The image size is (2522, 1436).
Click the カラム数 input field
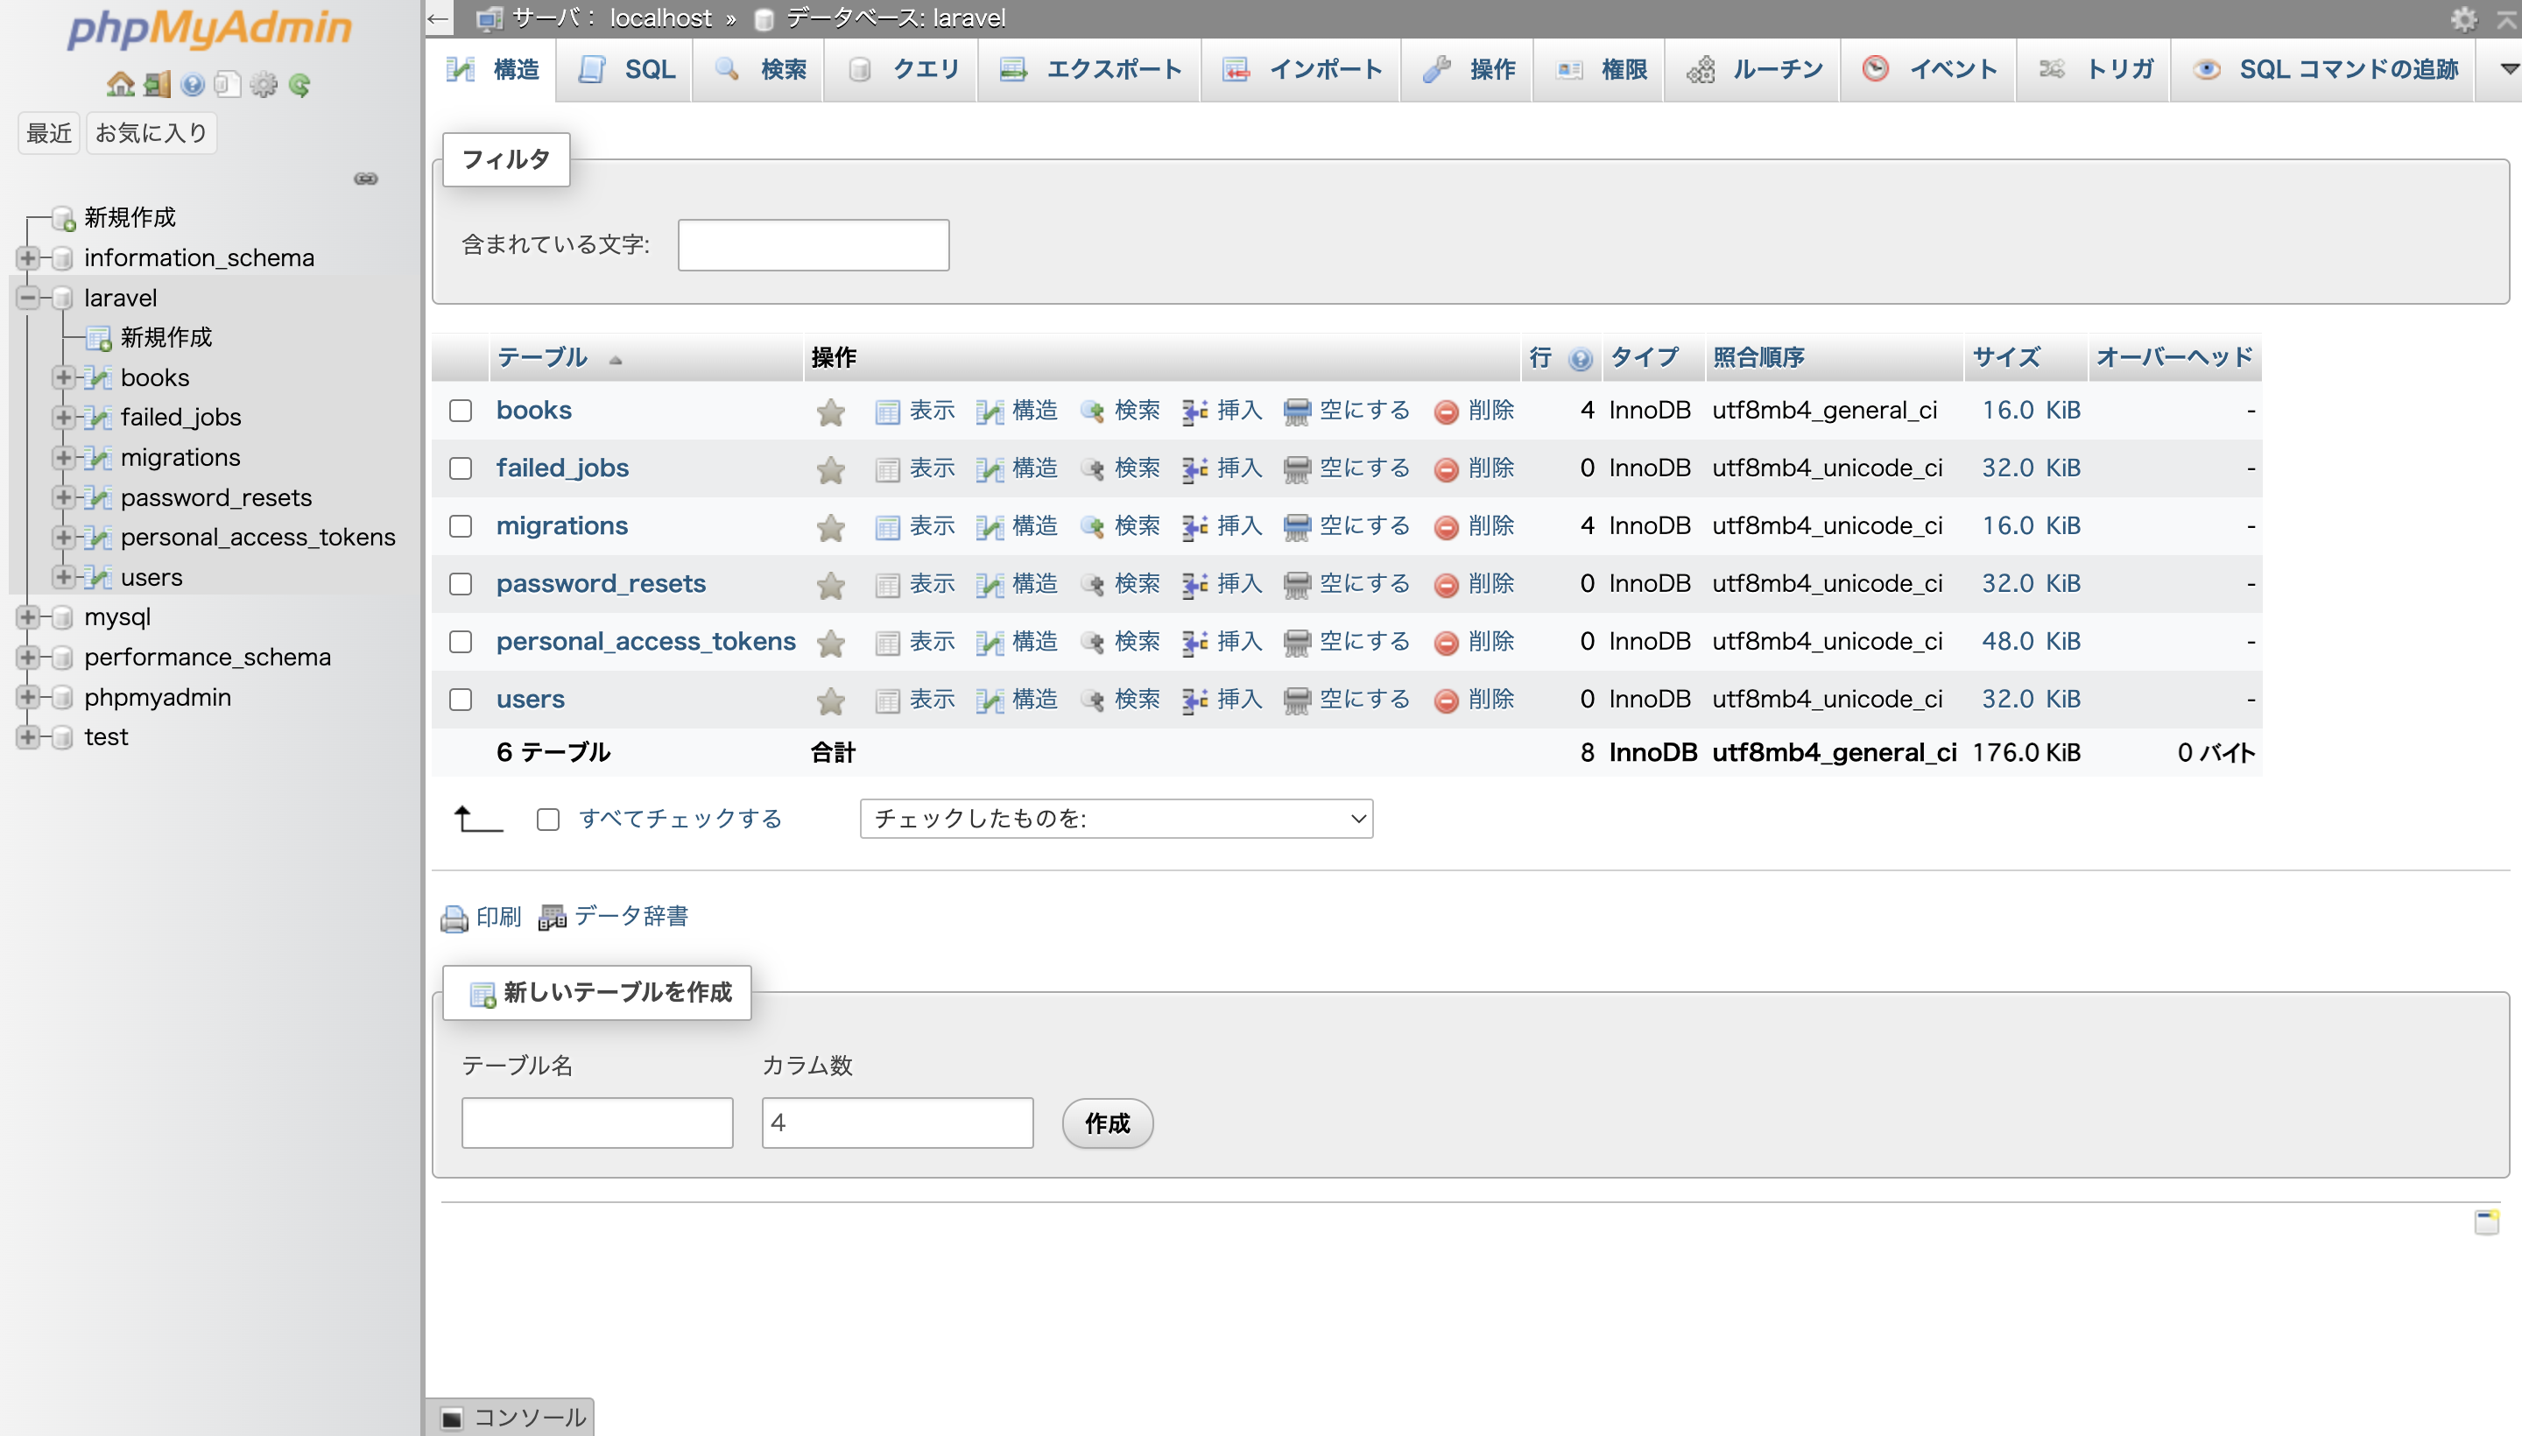(x=898, y=1123)
